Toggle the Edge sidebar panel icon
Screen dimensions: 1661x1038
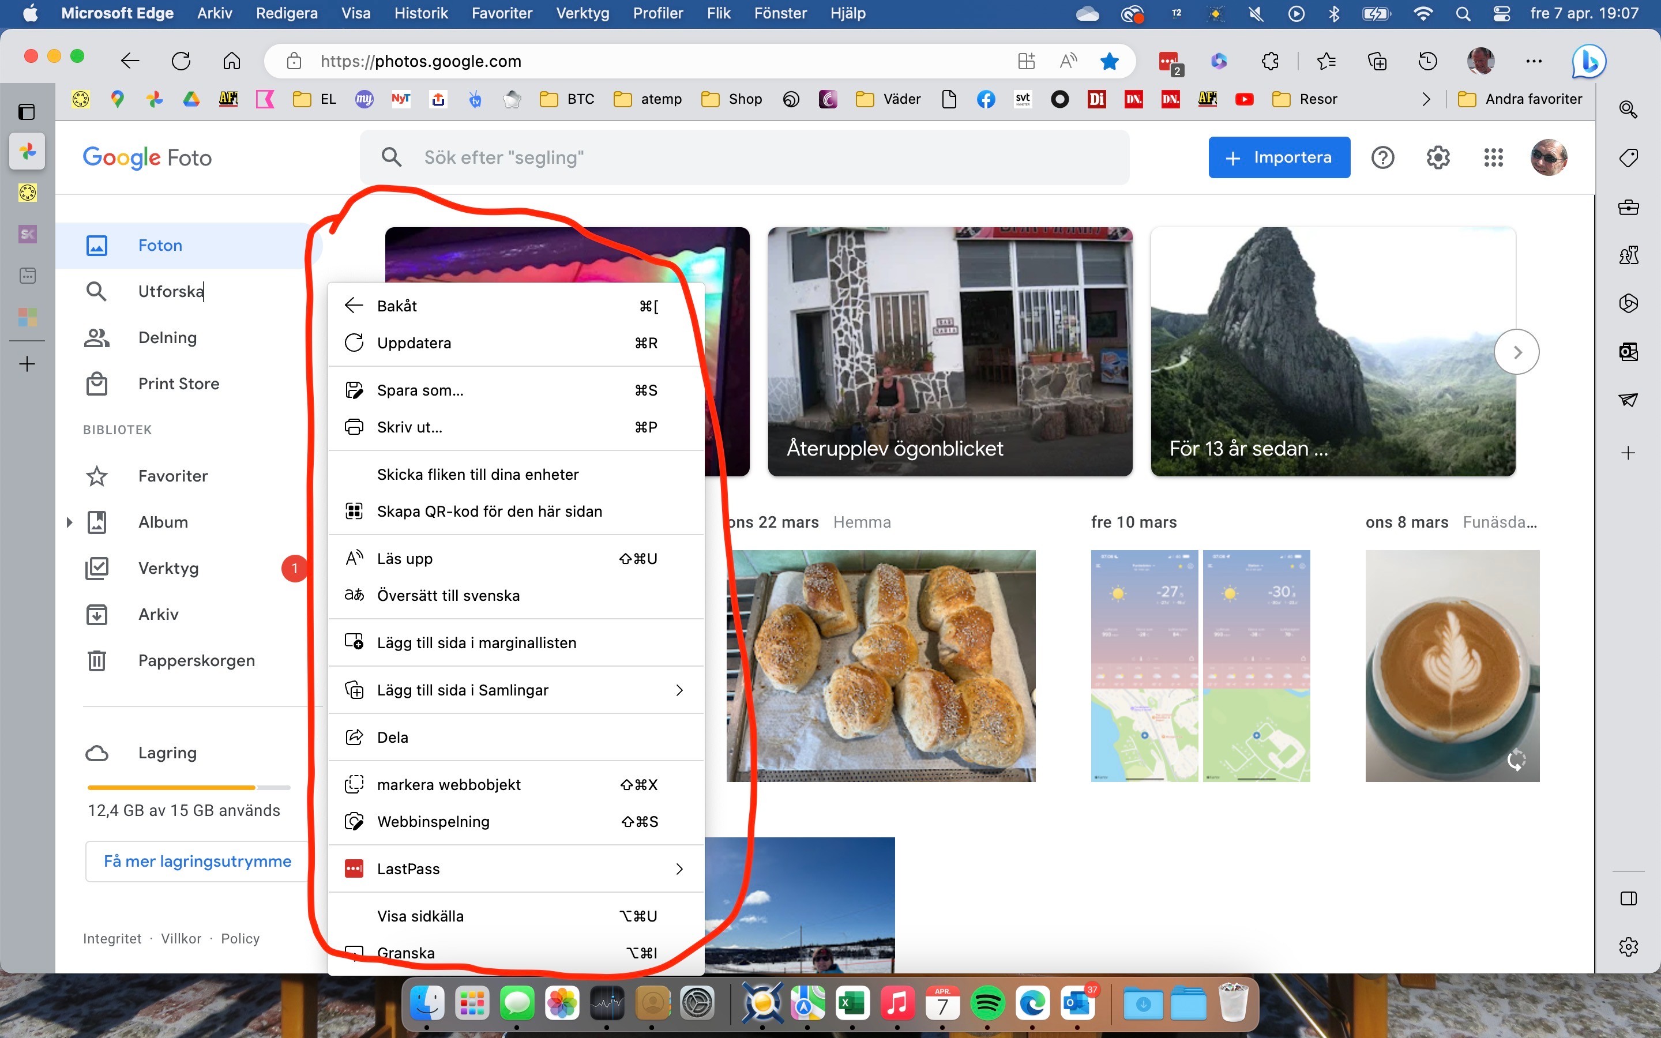pos(1628,898)
